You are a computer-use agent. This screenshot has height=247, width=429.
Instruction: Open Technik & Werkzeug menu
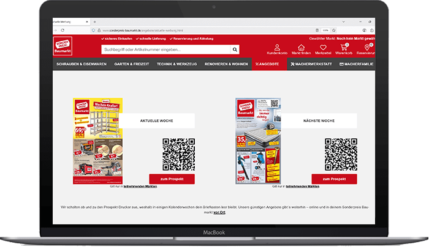(x=177, y=64)
